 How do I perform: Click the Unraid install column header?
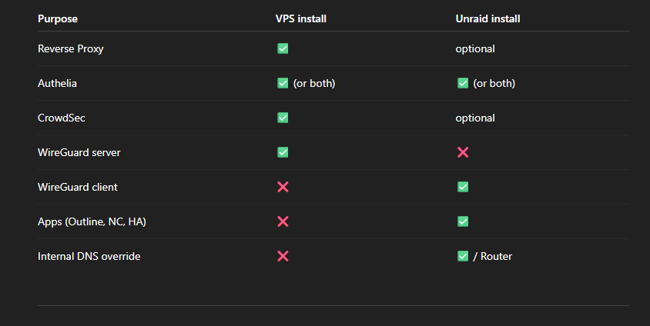click(488, 18)
